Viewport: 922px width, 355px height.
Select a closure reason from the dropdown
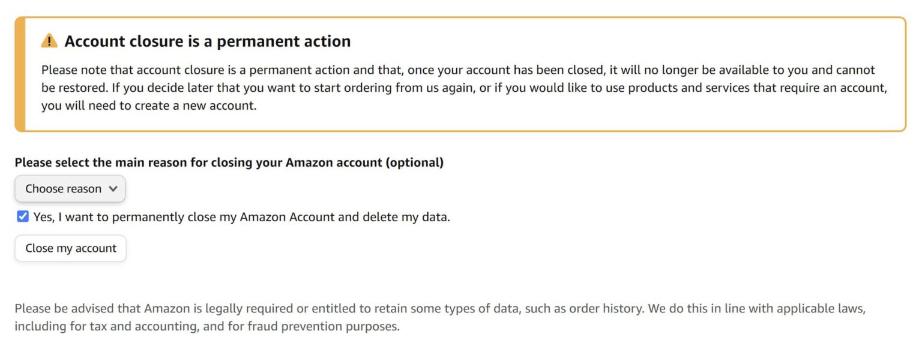70,188
